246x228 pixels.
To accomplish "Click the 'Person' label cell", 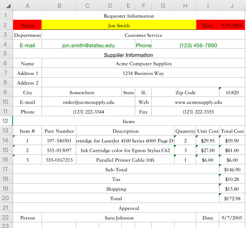I will point(27,218).
